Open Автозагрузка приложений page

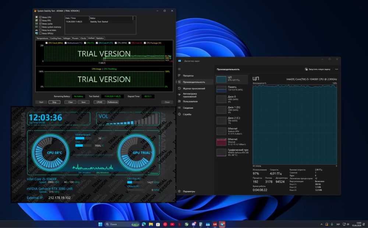coord(195,95)
